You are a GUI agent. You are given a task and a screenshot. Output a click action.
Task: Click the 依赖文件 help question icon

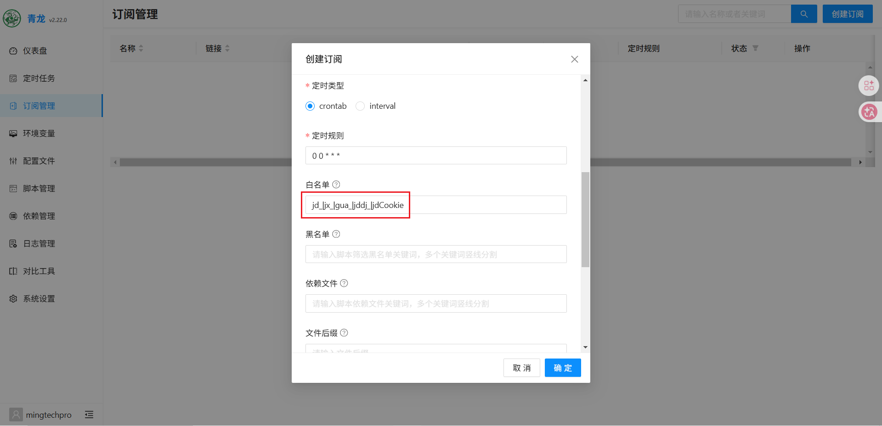coord(344,283)
